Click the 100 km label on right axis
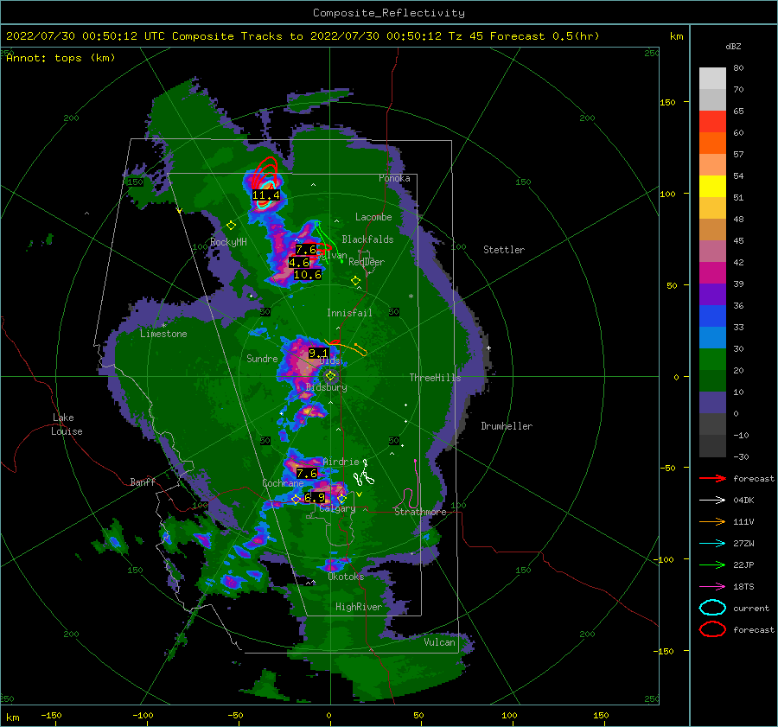This screenshot has width=778, height=727. (x=668, y=194)
